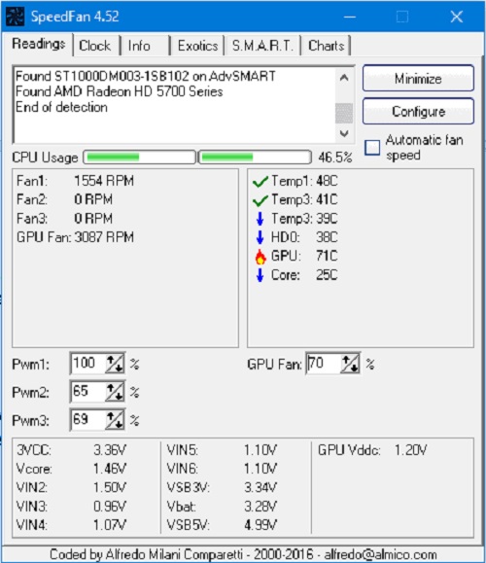This screenshot has width=486, height=563.
Task: Click the log scrollbar thumb
Action: pos(344,113)
